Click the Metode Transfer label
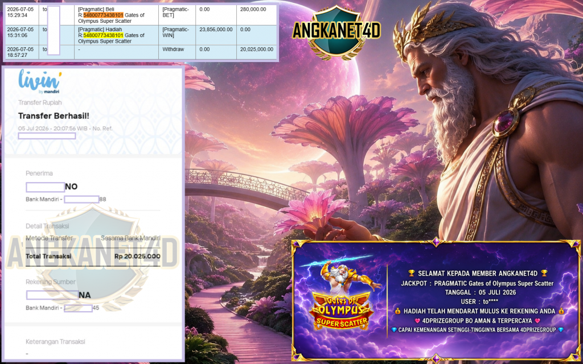 click(x=49, y=238)
